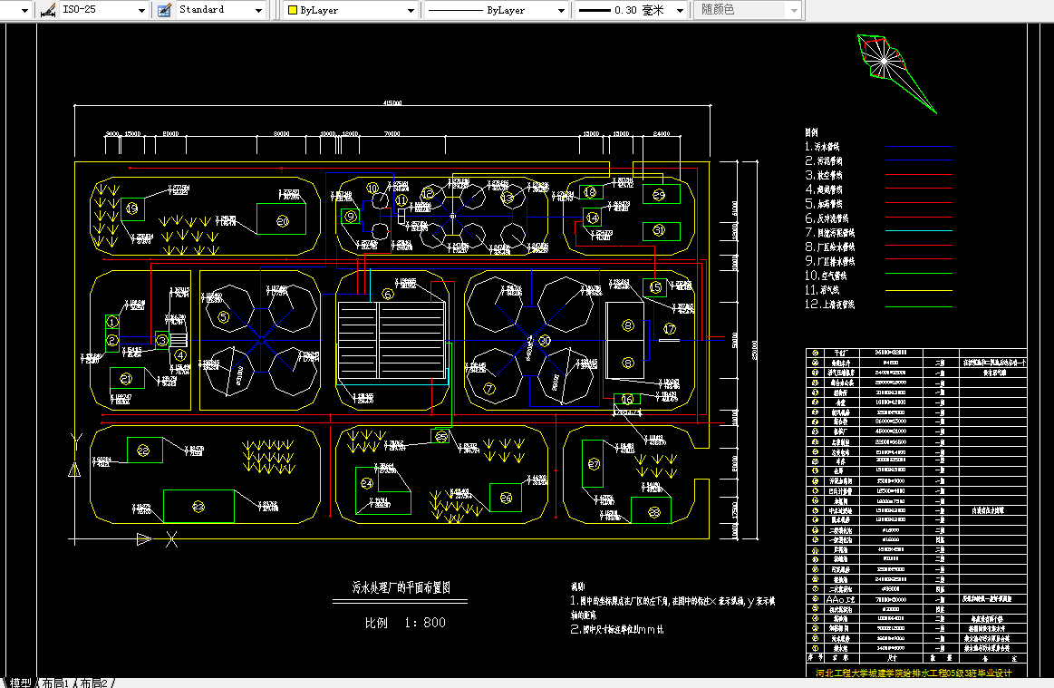The image size is (1054, 688).
Task: Select the title text 污水处理厂的平面布置图
Action: (401, 587)
